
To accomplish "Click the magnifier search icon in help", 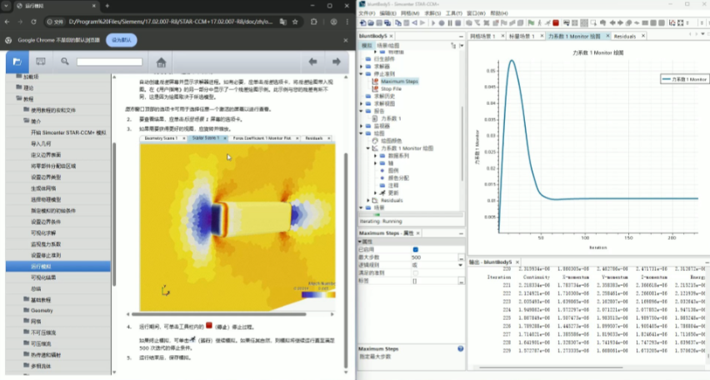I will point(64,61).
